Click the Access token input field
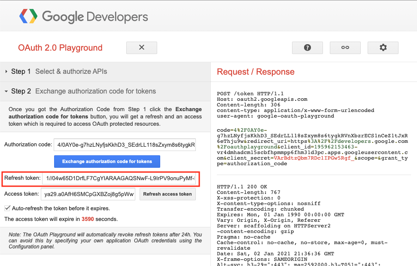Screen dimensions: 417x266 (88, 194)
